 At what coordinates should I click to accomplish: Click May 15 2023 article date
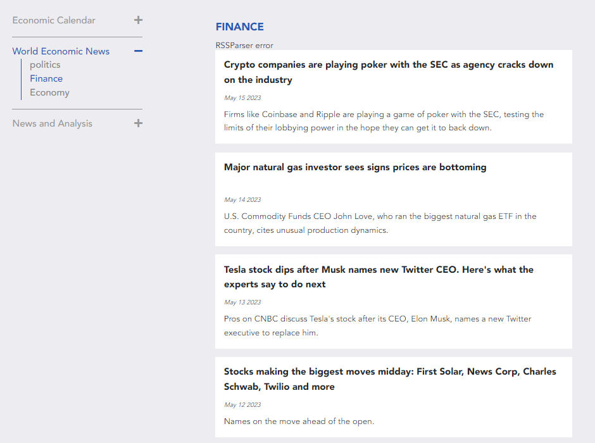click(242, 98)
